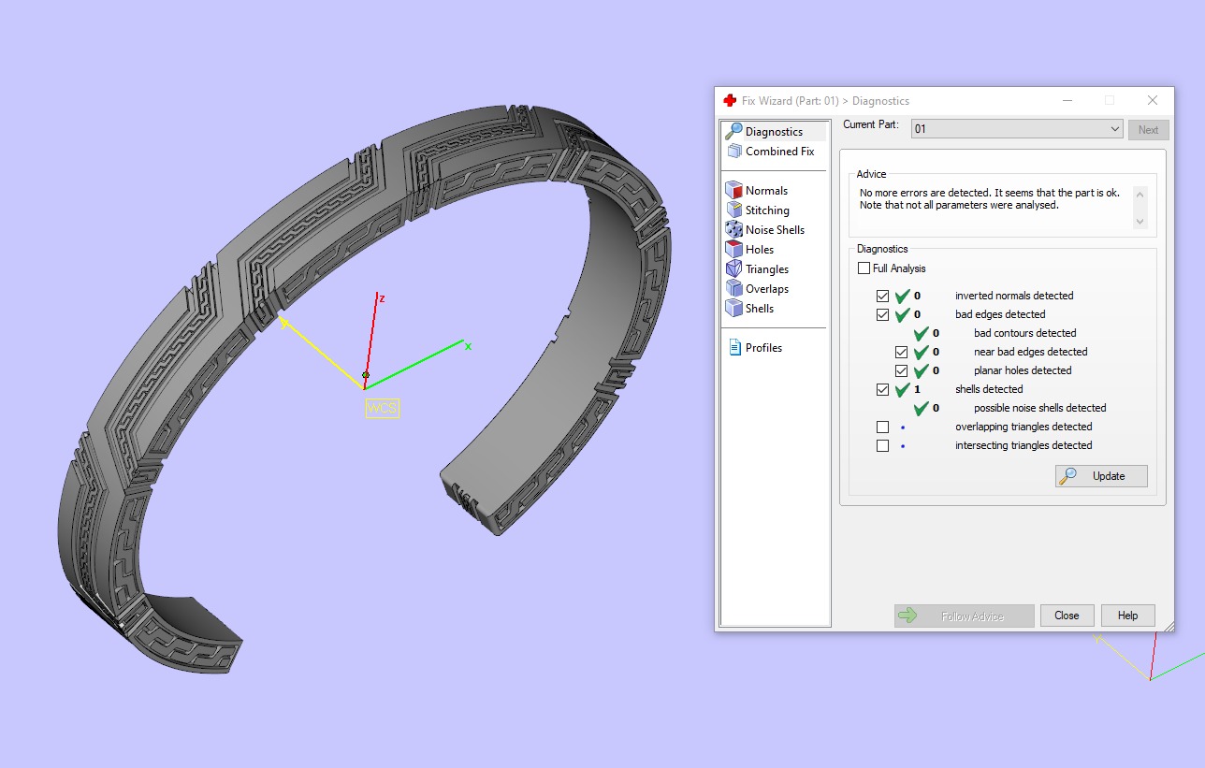
Task: Enable intersecting triangles detected checkbox
Action: coord(882,445)
